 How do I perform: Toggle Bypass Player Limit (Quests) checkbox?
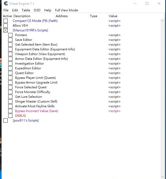click(10, 78)
